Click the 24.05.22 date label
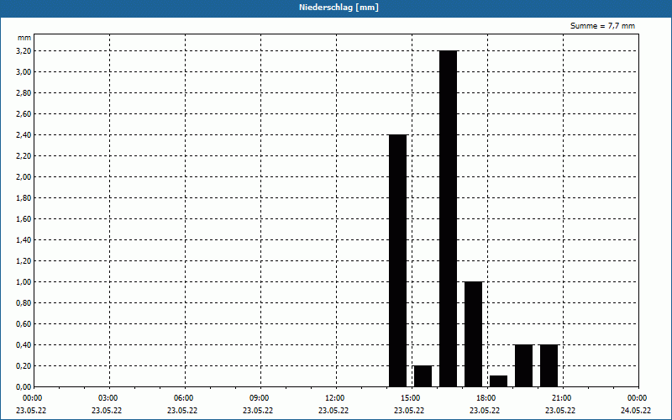This screenshot has height=420, width=672. pos(636,411)
